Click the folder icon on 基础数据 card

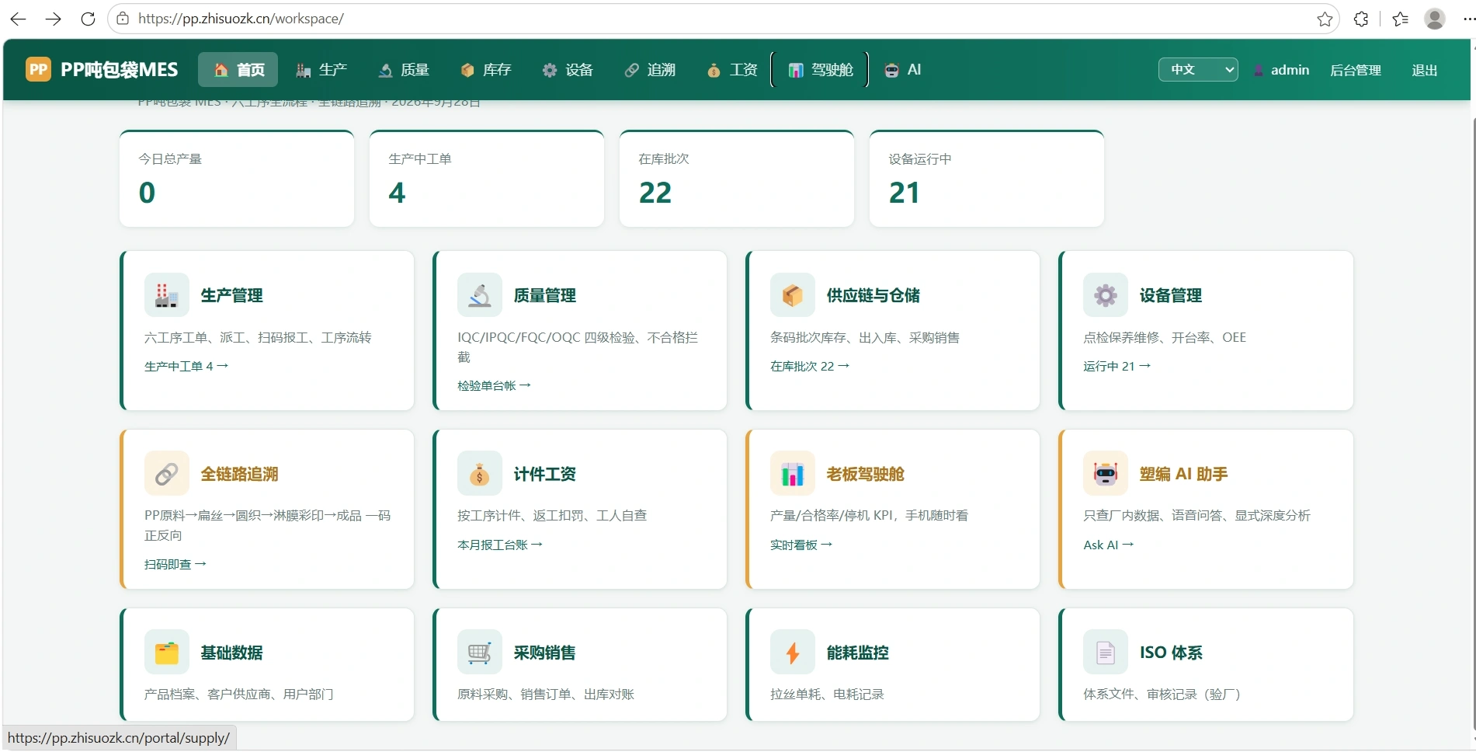166,653
